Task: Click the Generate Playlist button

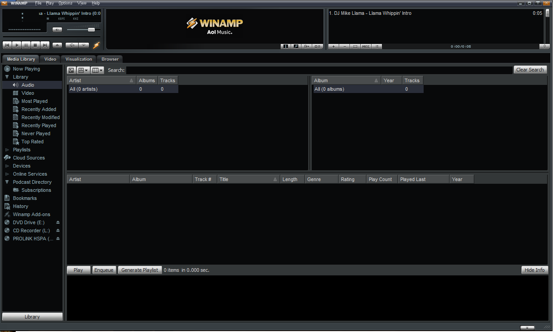Action: (x=140, y=270)
